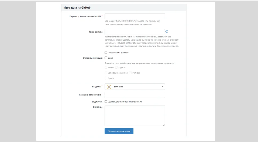
Task: Select the Запросы на слияние checkbox
Action: click(x=106, y=73)
